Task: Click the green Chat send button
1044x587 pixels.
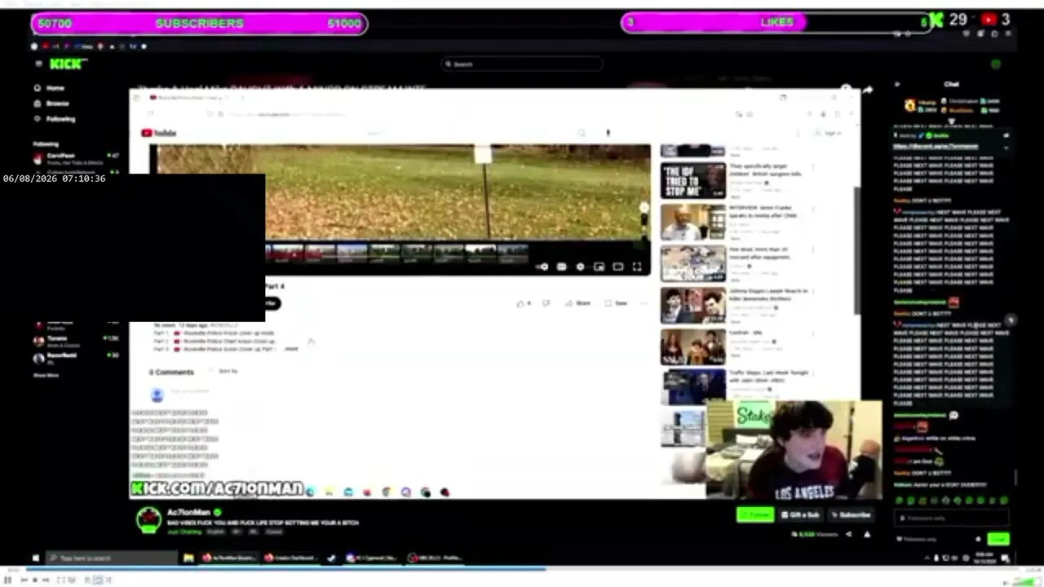Action: point(998,539)
